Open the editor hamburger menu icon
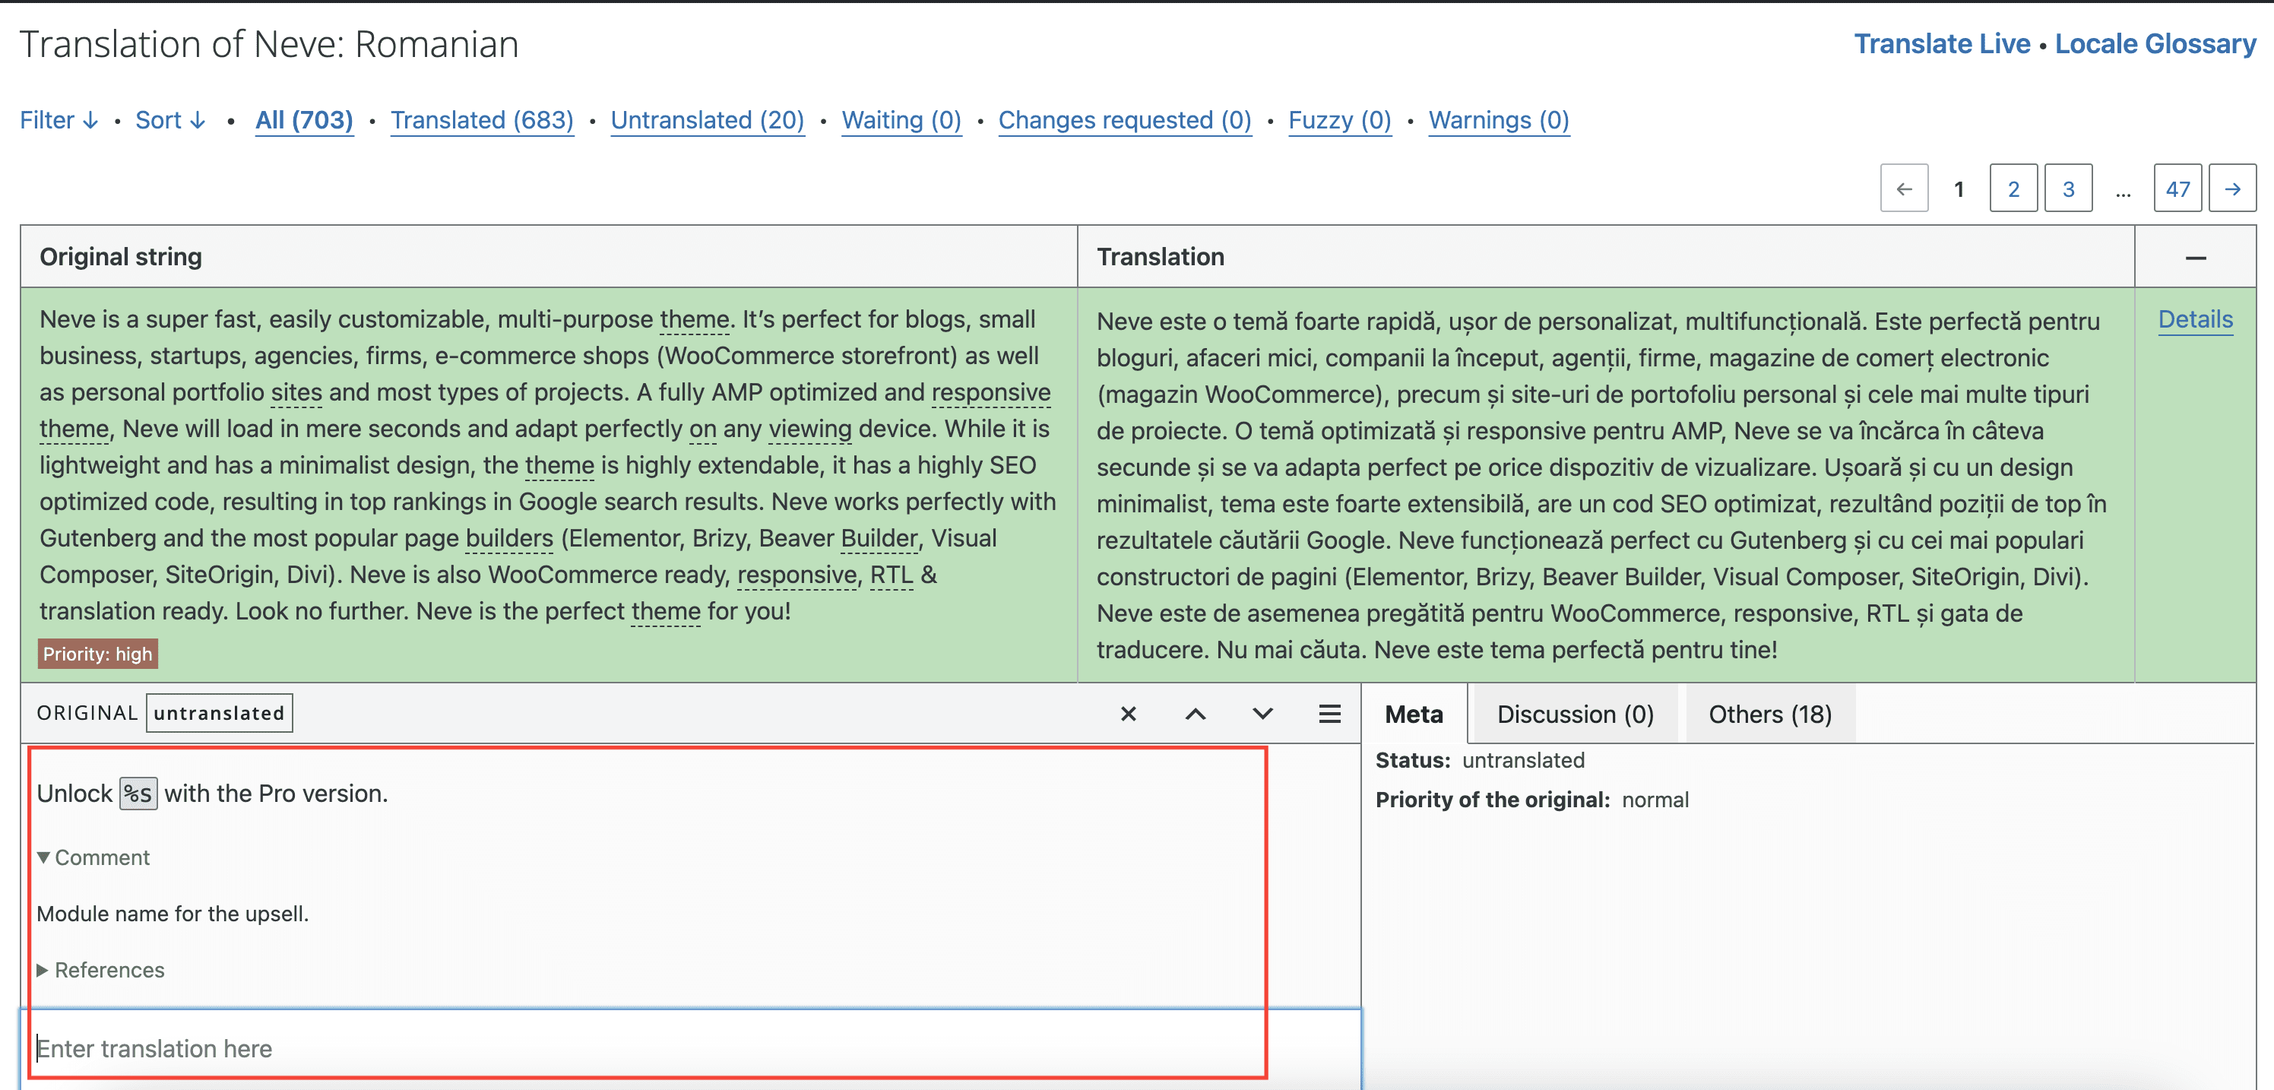 tap(1329, 714)
